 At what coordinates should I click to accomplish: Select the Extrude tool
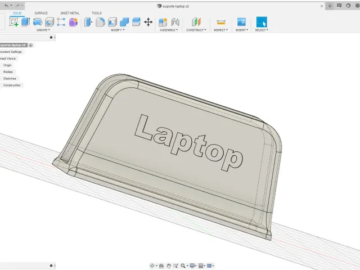(25, 22)
